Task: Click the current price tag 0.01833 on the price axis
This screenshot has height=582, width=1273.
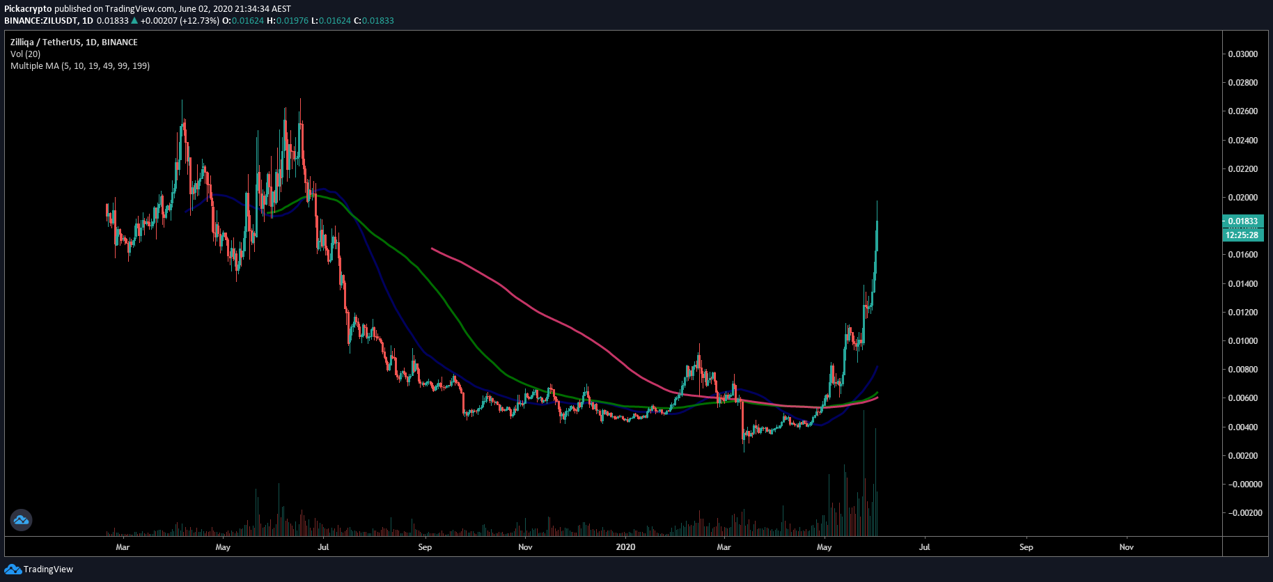Action: [1243, 221]
